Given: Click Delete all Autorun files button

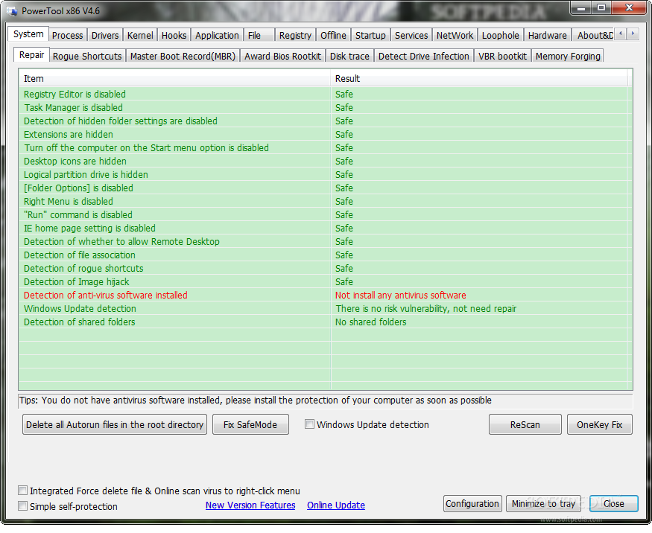Looking at the screenshot, I should click(115, 424).
